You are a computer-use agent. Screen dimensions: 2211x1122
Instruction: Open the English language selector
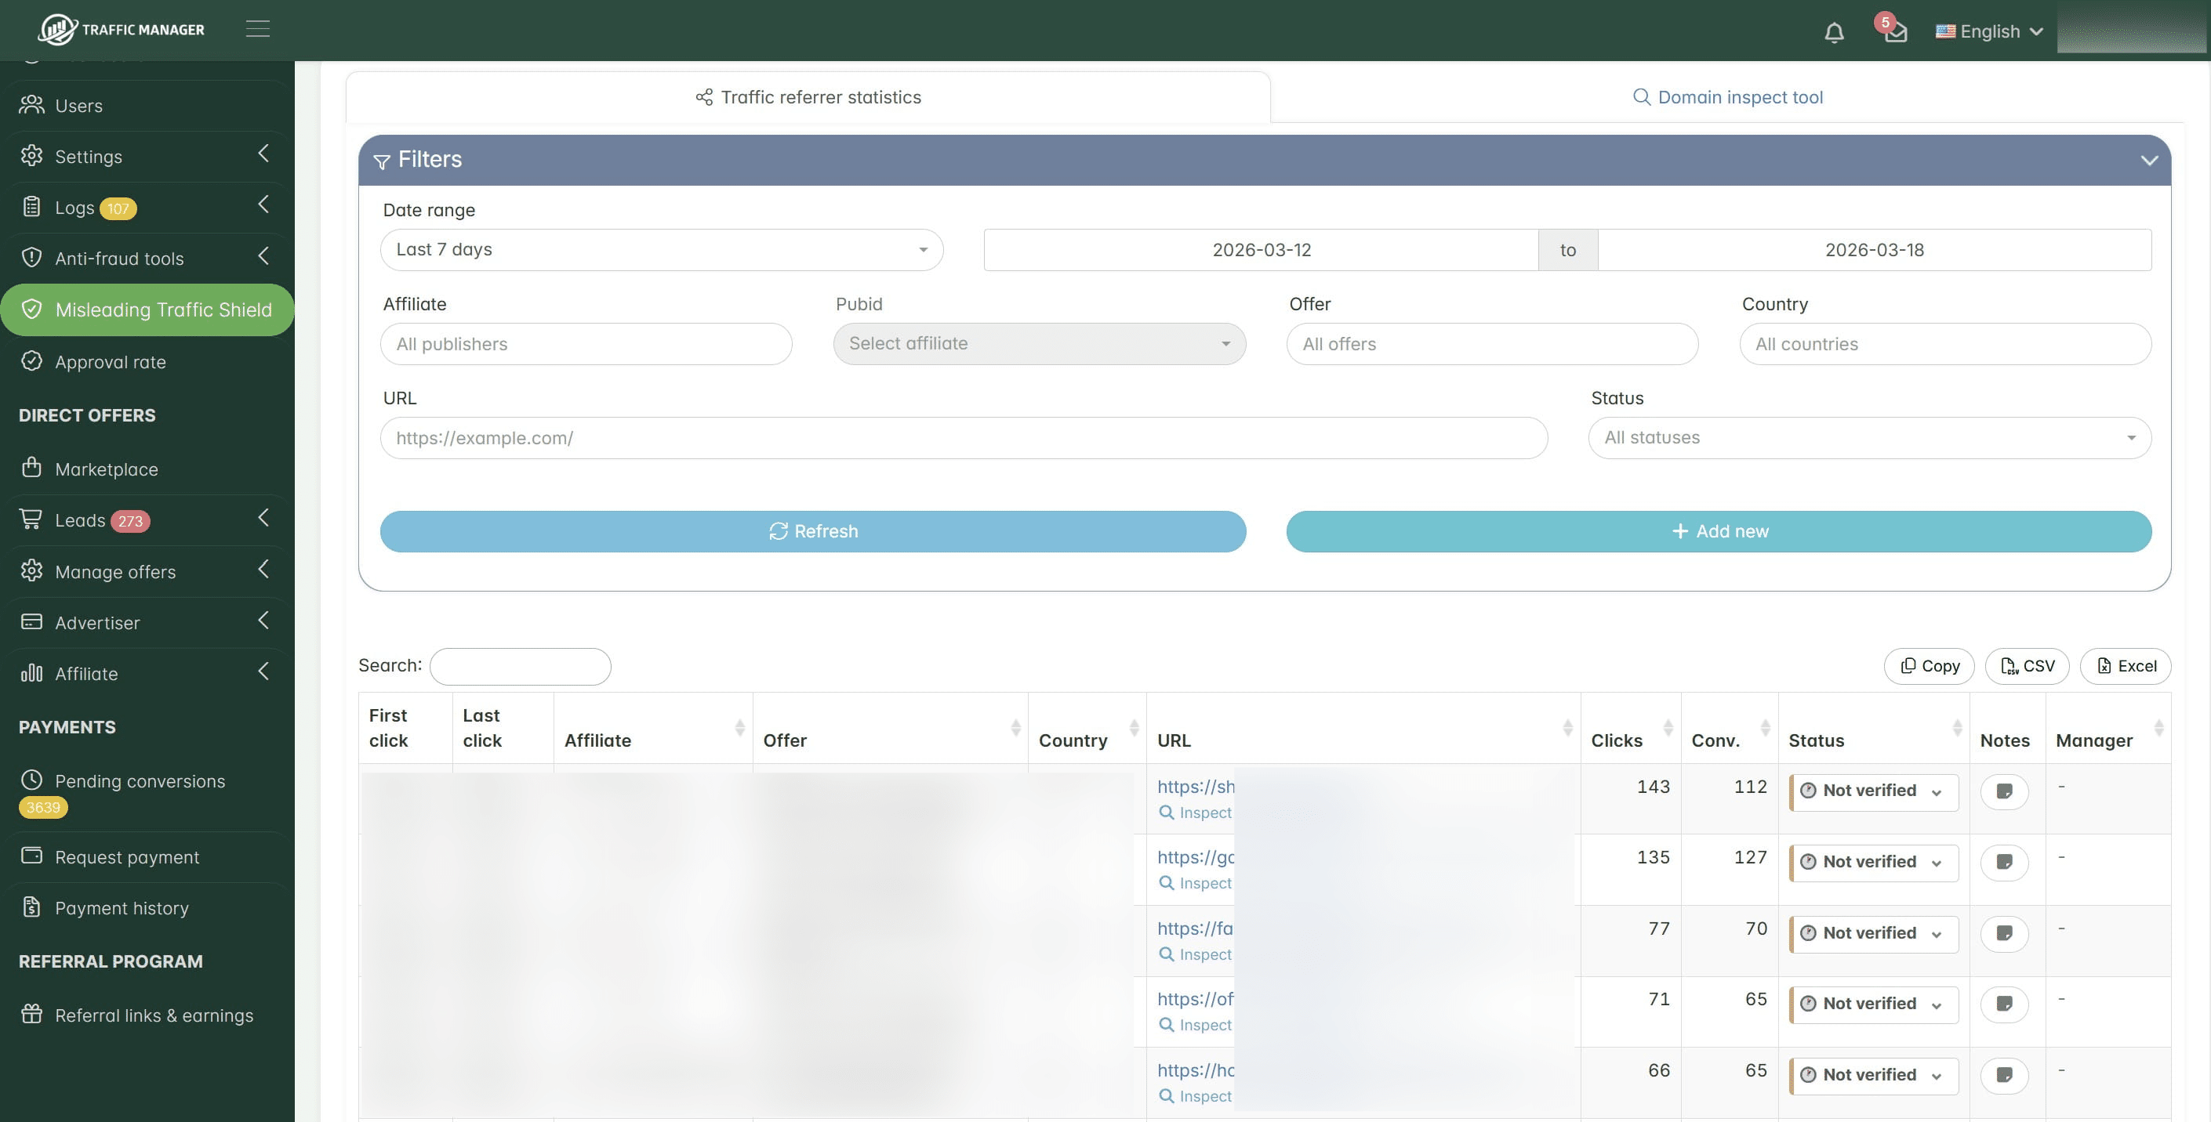click(x=1988, y=32)
